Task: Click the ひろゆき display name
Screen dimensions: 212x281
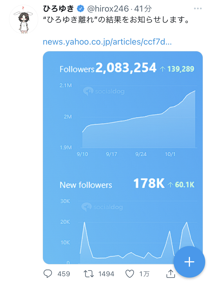Action: (x=59, y=8)
